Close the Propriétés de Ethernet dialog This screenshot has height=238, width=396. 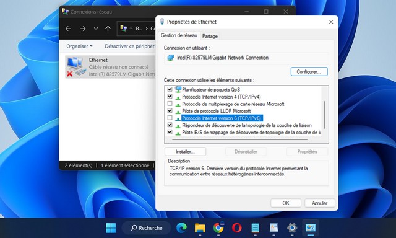[x=331, y=22]
